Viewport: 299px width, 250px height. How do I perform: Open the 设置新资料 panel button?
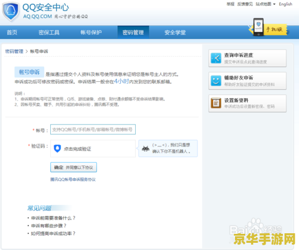(x=248, y=103)
